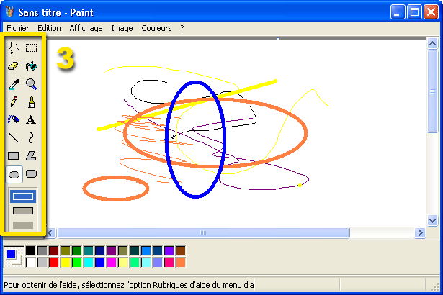
Task: Select the Rounded rectangle tool
Action: pyautogui.click(x=31, y=174)
